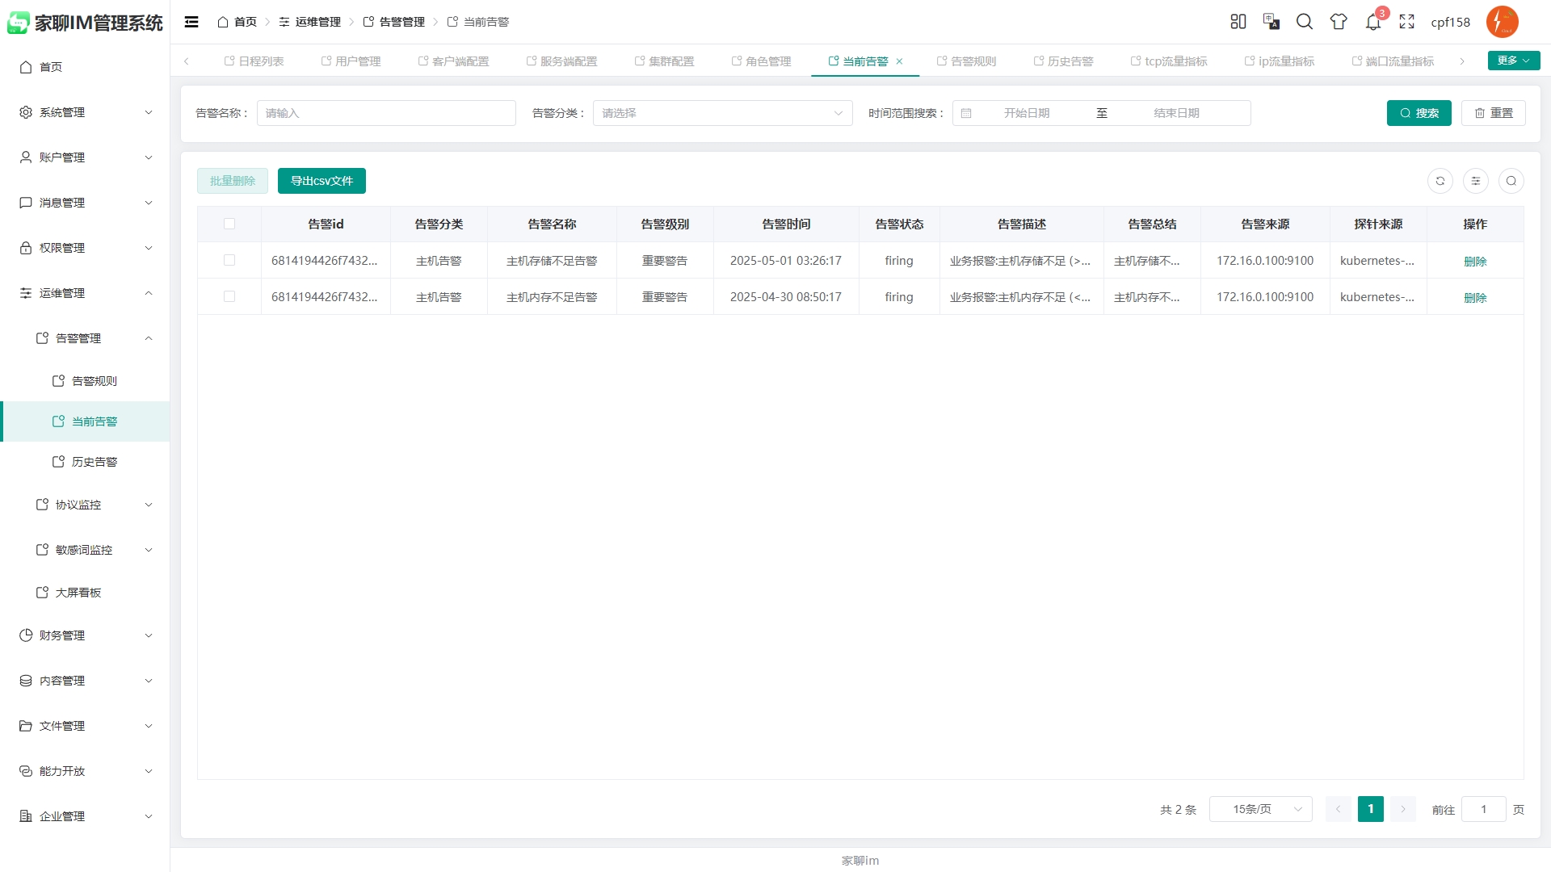Image resolution: width=1551 pixels, height=872 pixels.
Task: Open the table column settings icon
Action: click(x=1475, y=181)
